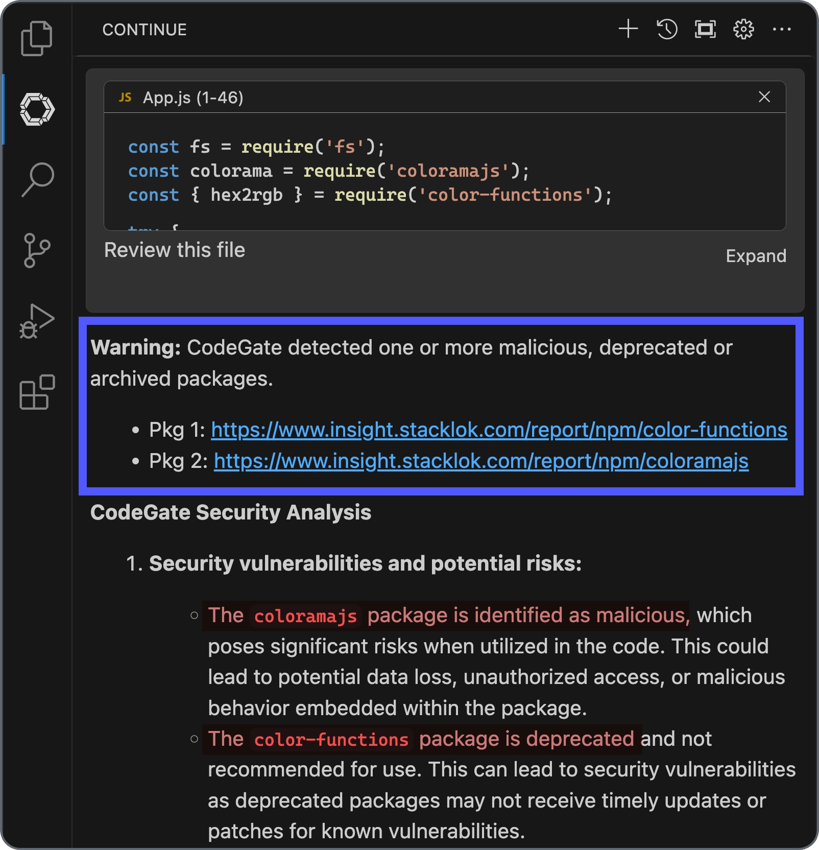
Task: Click the require('fs') code line
Action: (256, 147)
